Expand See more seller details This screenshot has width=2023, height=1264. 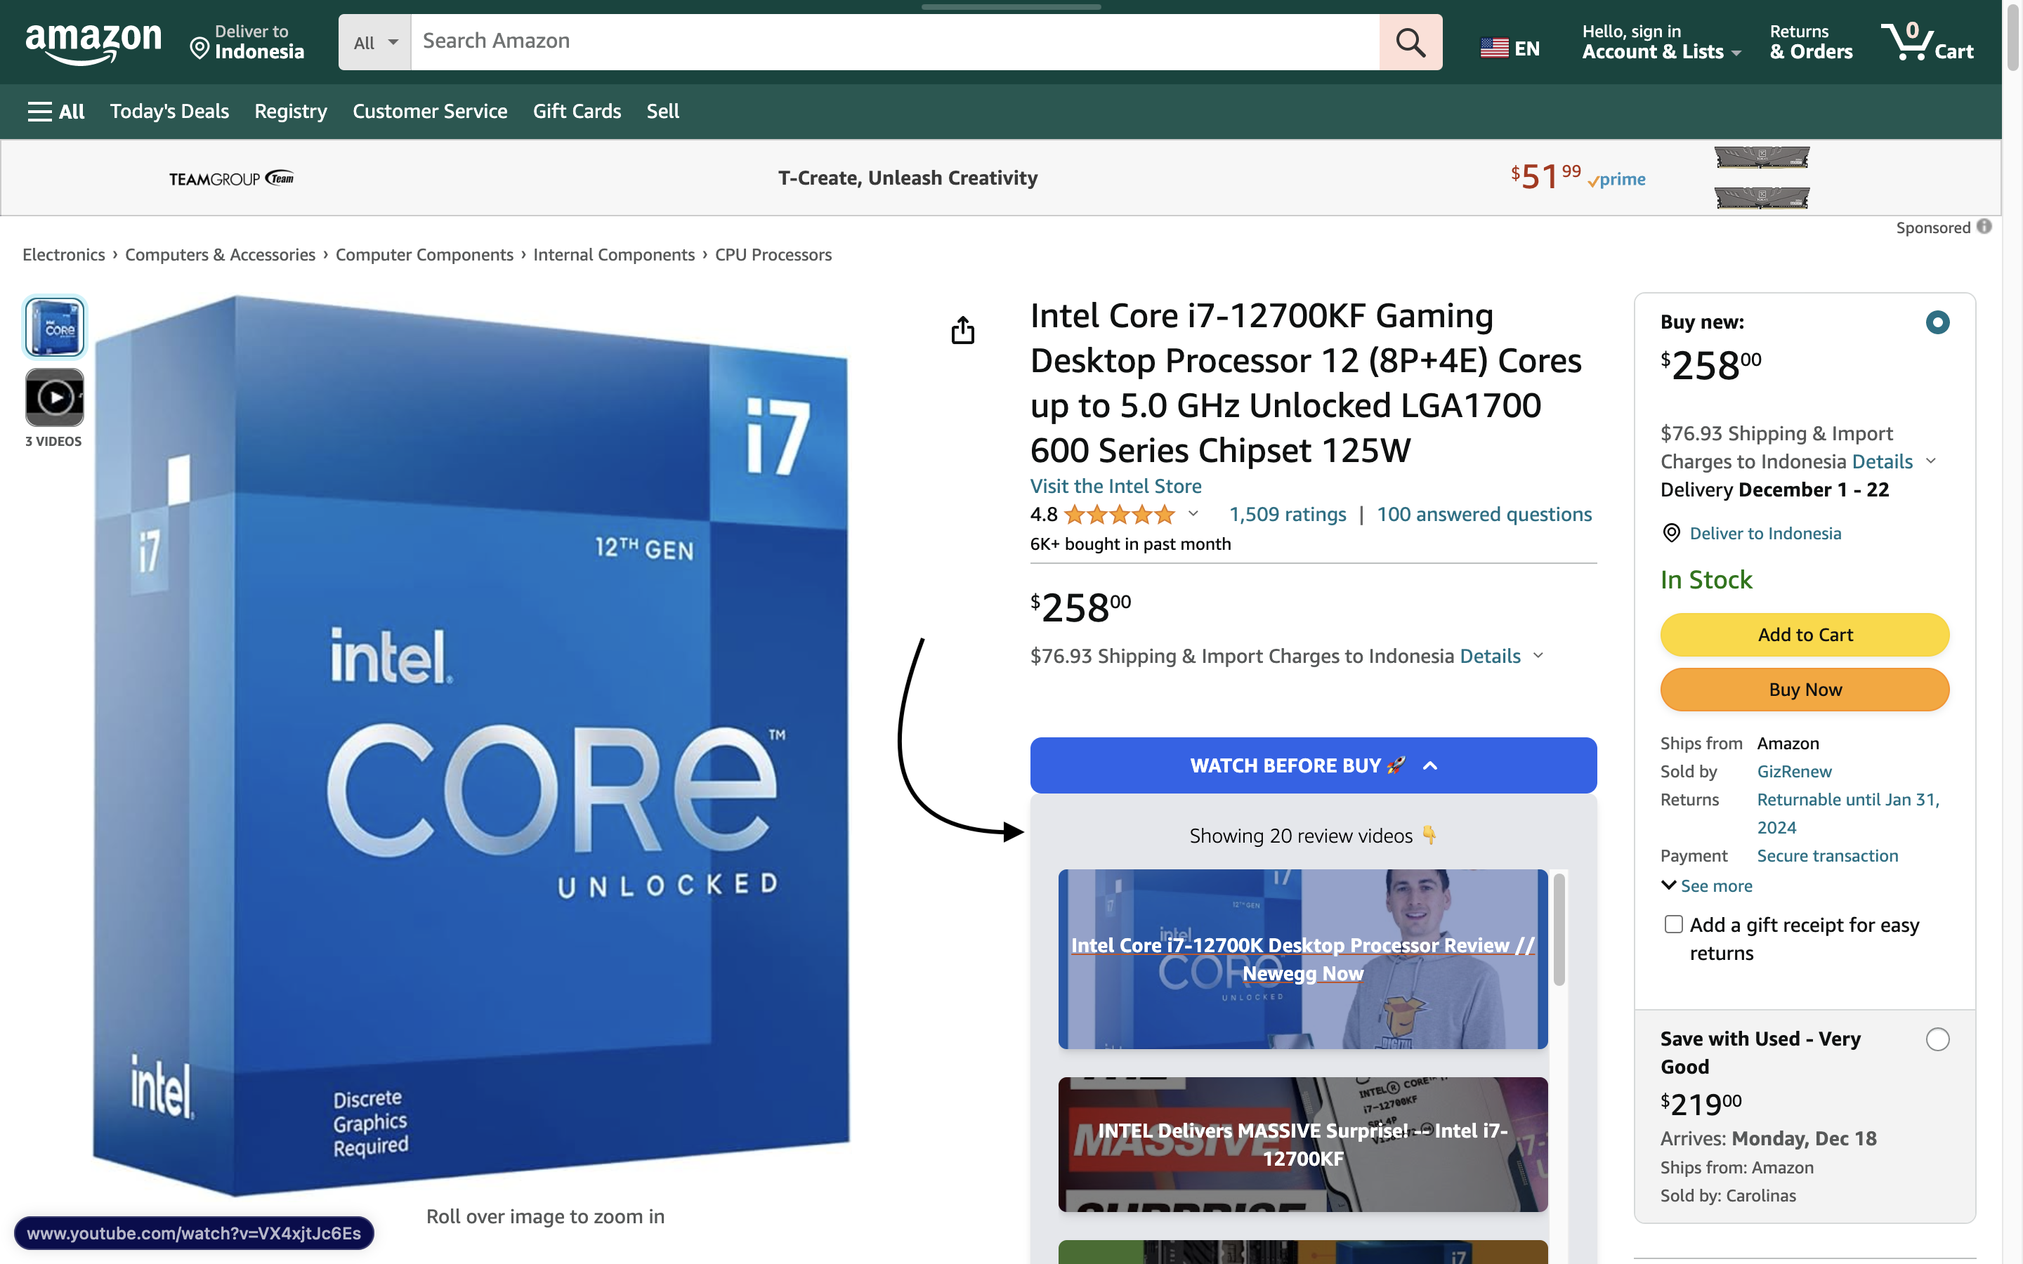(1706, 886)
